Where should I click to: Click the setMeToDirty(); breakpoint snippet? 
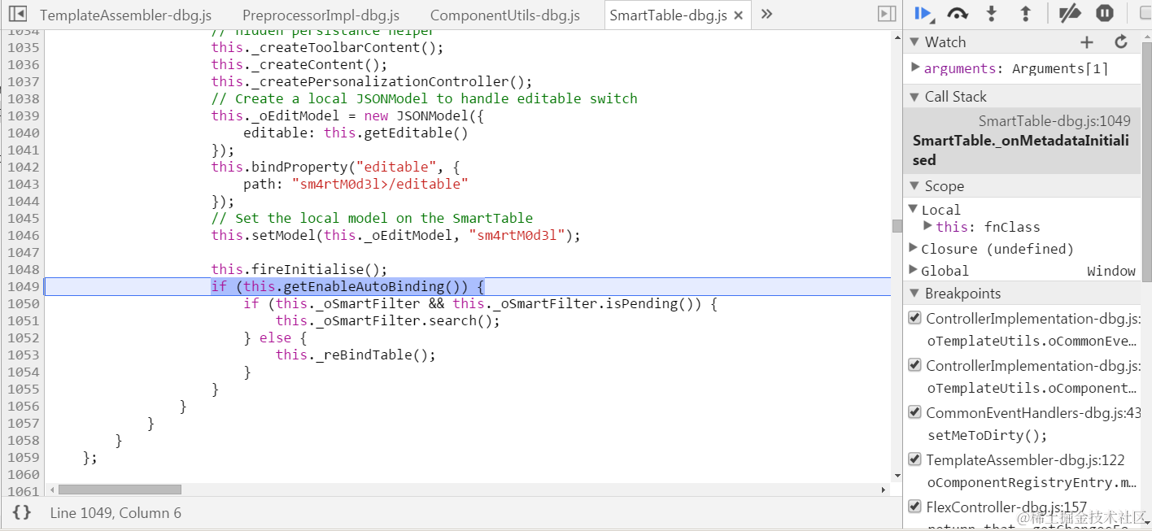tap(988, 435)
